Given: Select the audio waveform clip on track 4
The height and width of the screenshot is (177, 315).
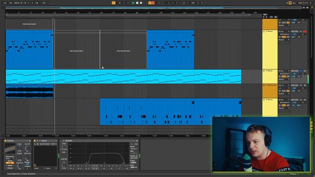Looking at the screenshot, I should click(30, 91).
